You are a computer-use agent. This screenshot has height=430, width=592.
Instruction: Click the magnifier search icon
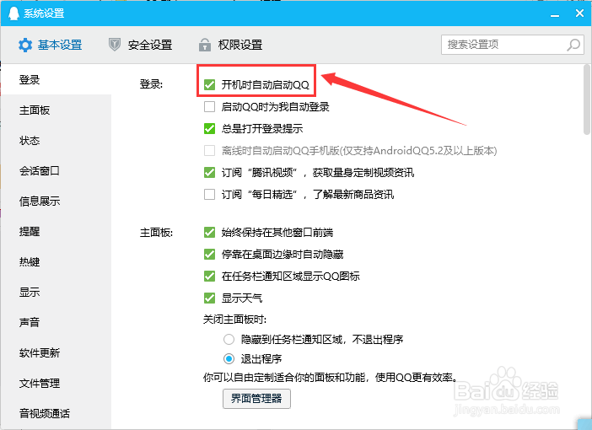(x=573, y=45)
